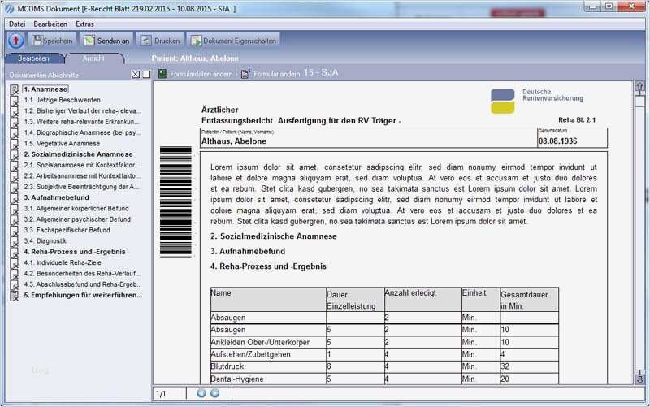This screenshot has width=650, height=407.
Task: Open the Datei menu
Action: coord(17,24)
